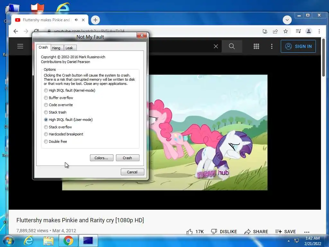Select the Double free radio button

pos(55,142)
